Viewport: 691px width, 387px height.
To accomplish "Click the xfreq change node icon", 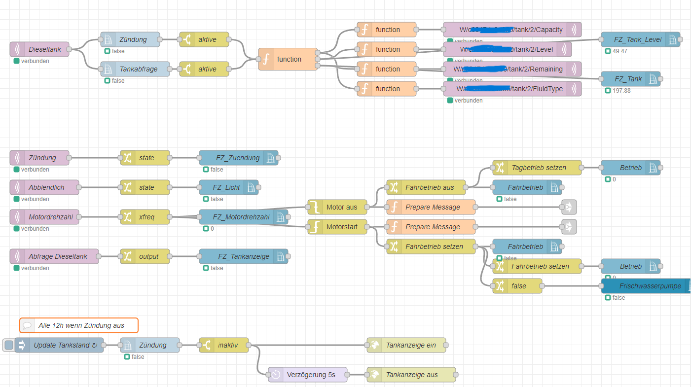I will [x=127, y=217].
